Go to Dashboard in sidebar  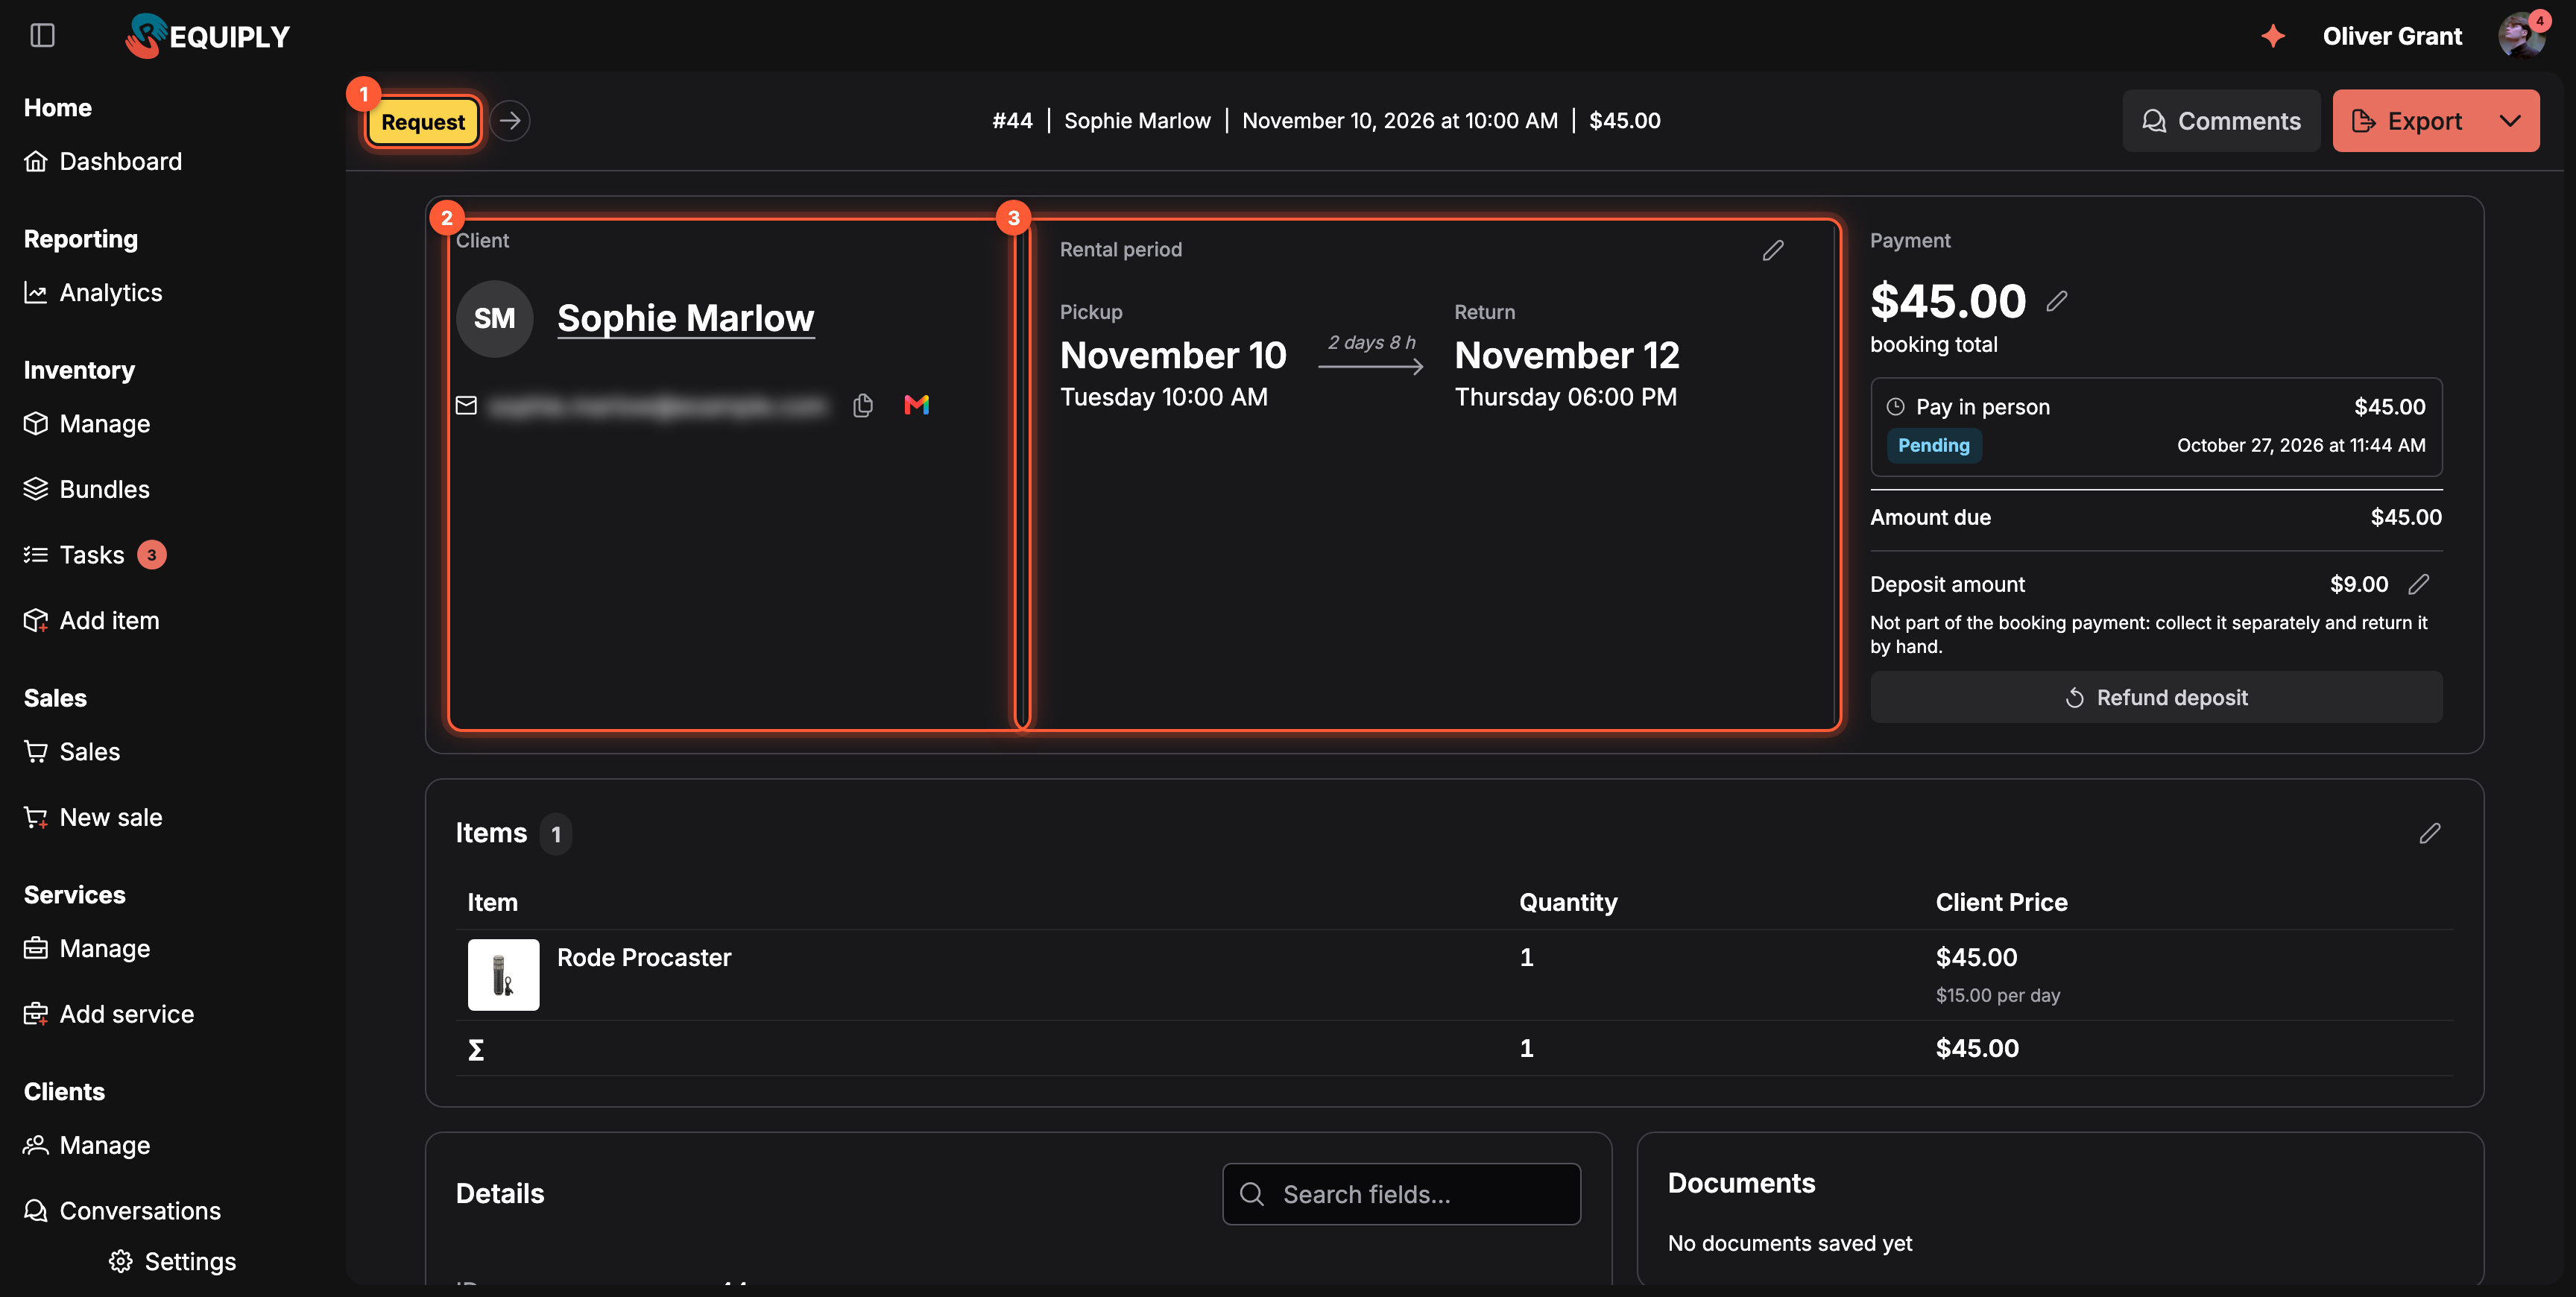pos(103,161)
